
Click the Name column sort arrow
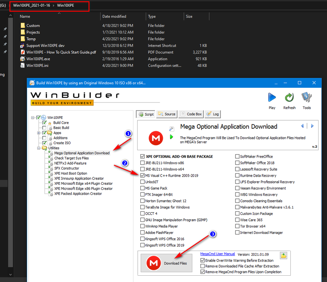pyautogui.click(x=59, y=13)
